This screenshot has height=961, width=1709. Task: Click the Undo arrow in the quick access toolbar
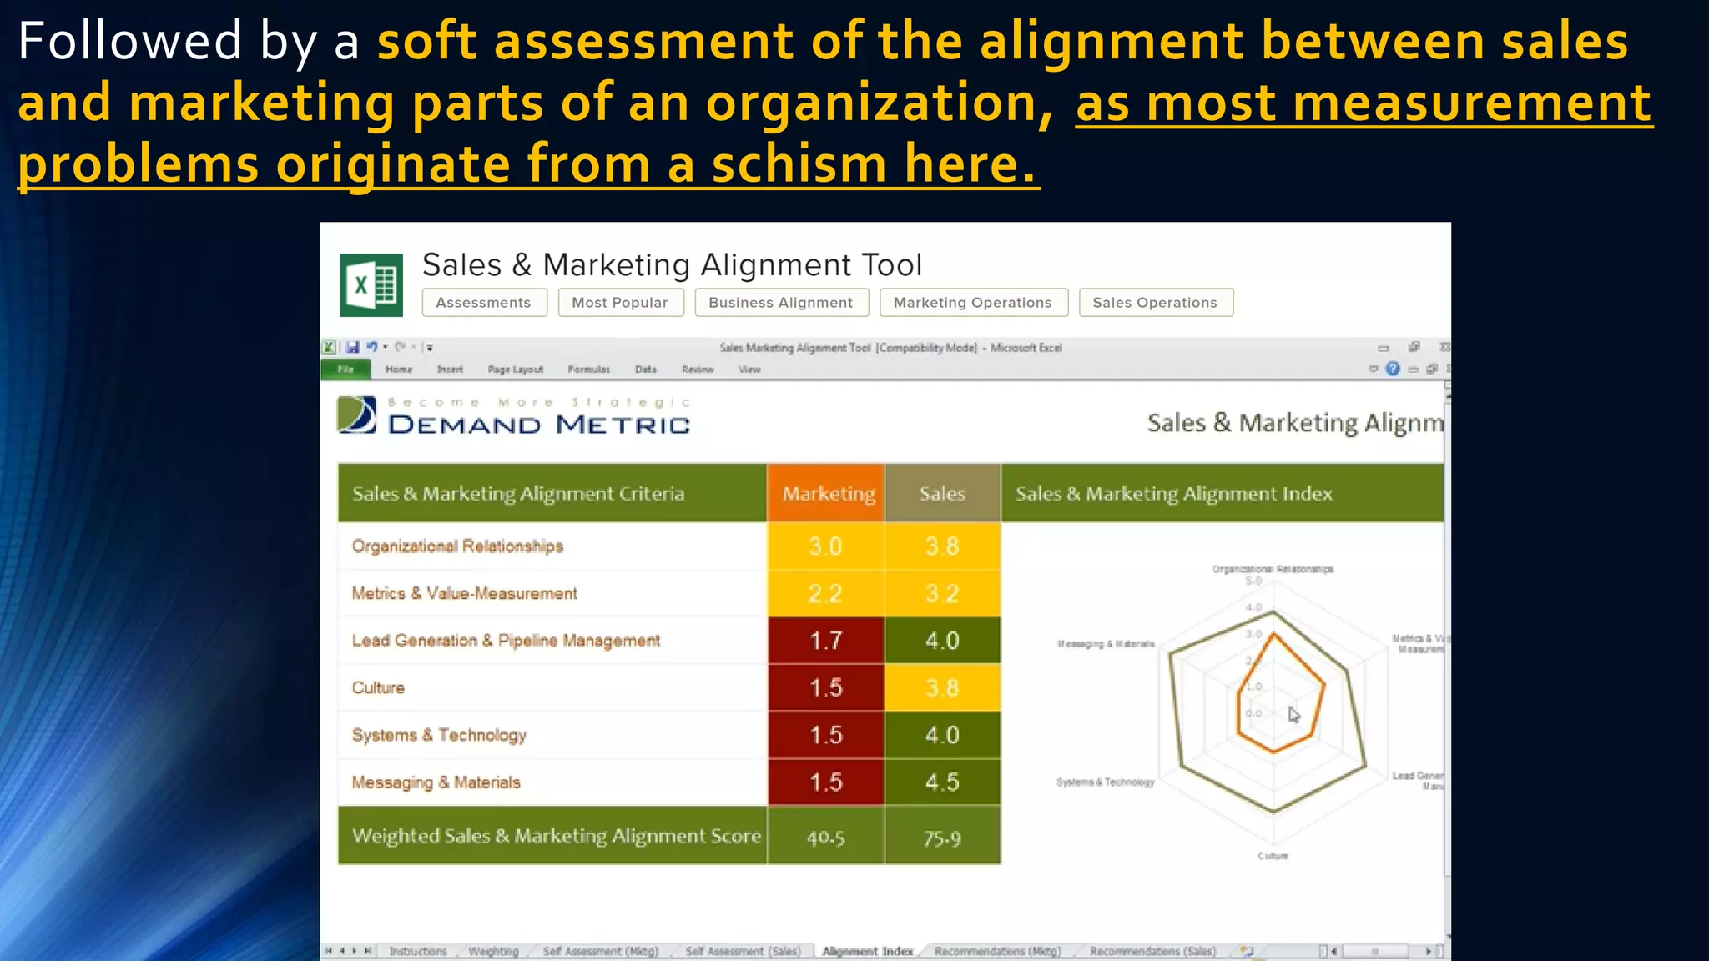coord(371,347)
